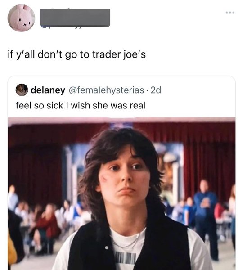Image resolution: width=243 pixels, height=270 pixels.
Task: Select the tweet text about trader joe's
Action: point(77,54)
